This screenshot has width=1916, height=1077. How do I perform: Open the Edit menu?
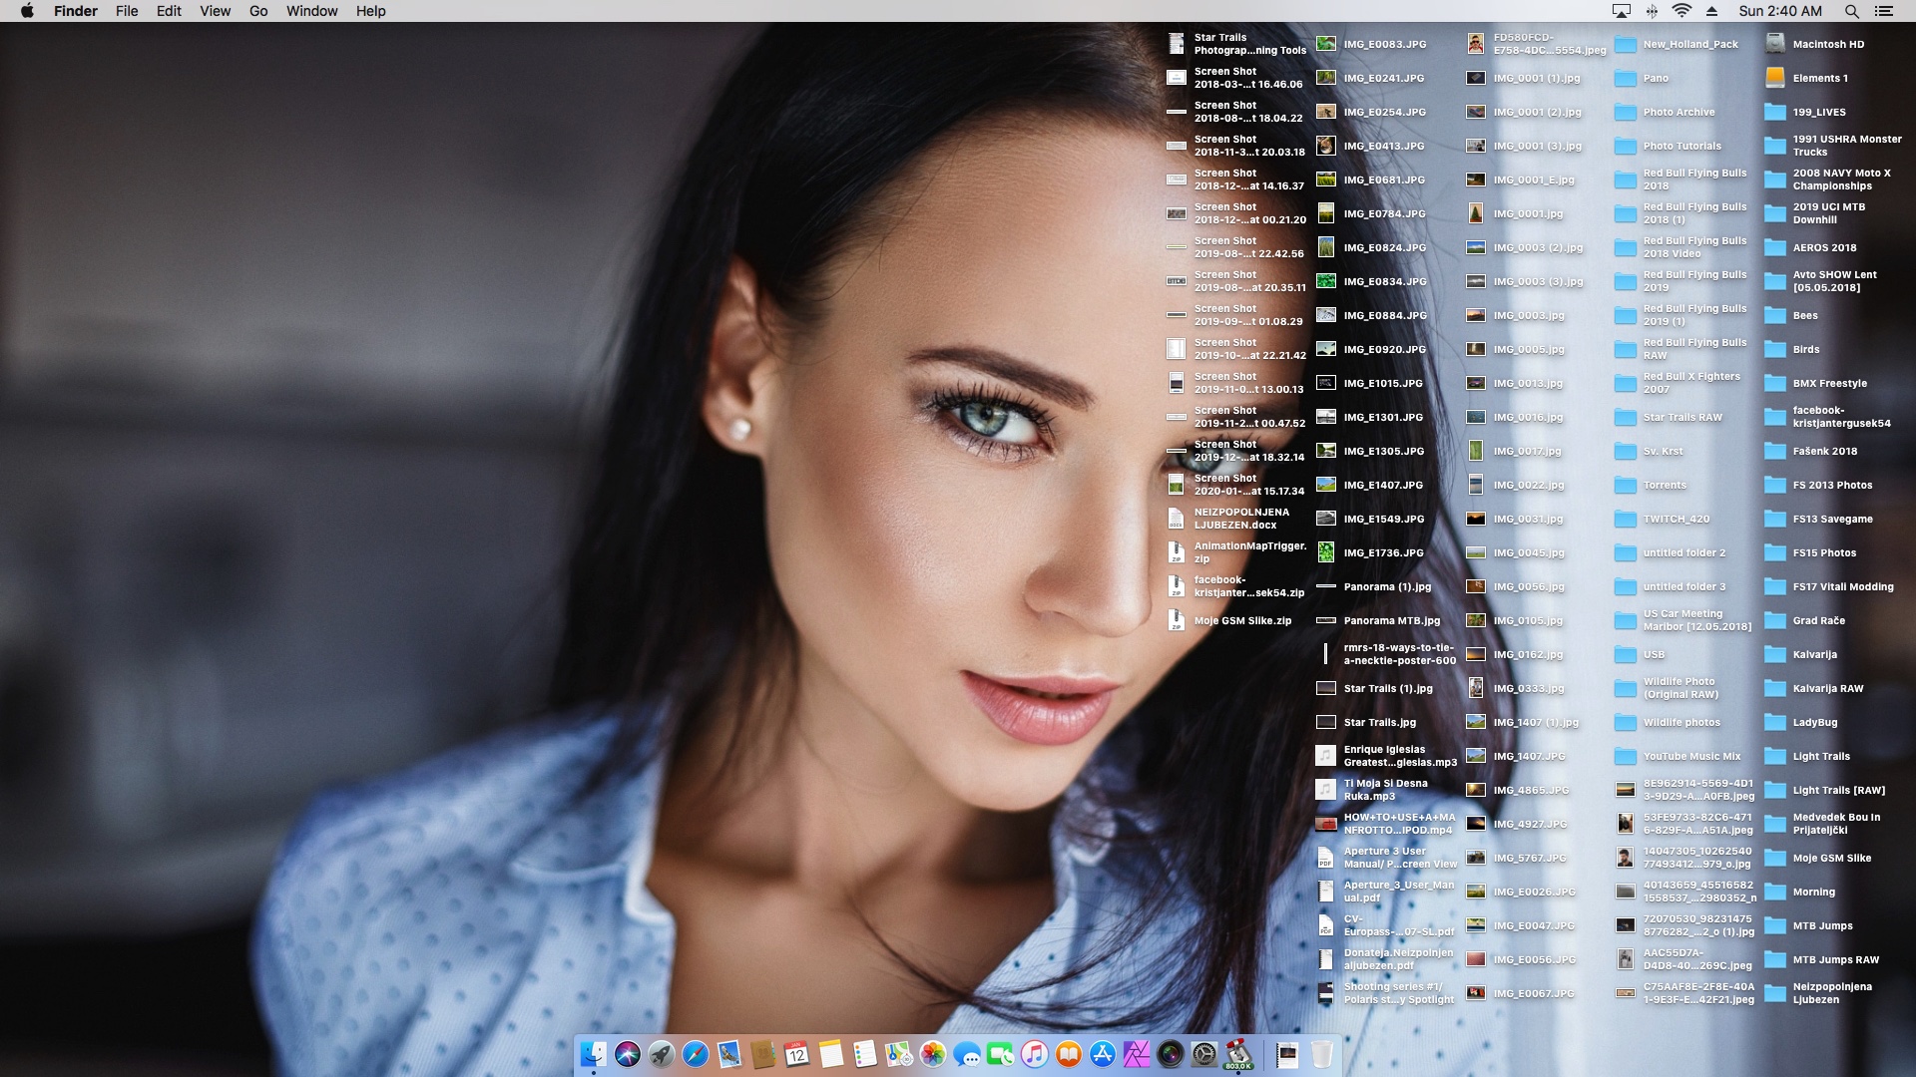169,11
